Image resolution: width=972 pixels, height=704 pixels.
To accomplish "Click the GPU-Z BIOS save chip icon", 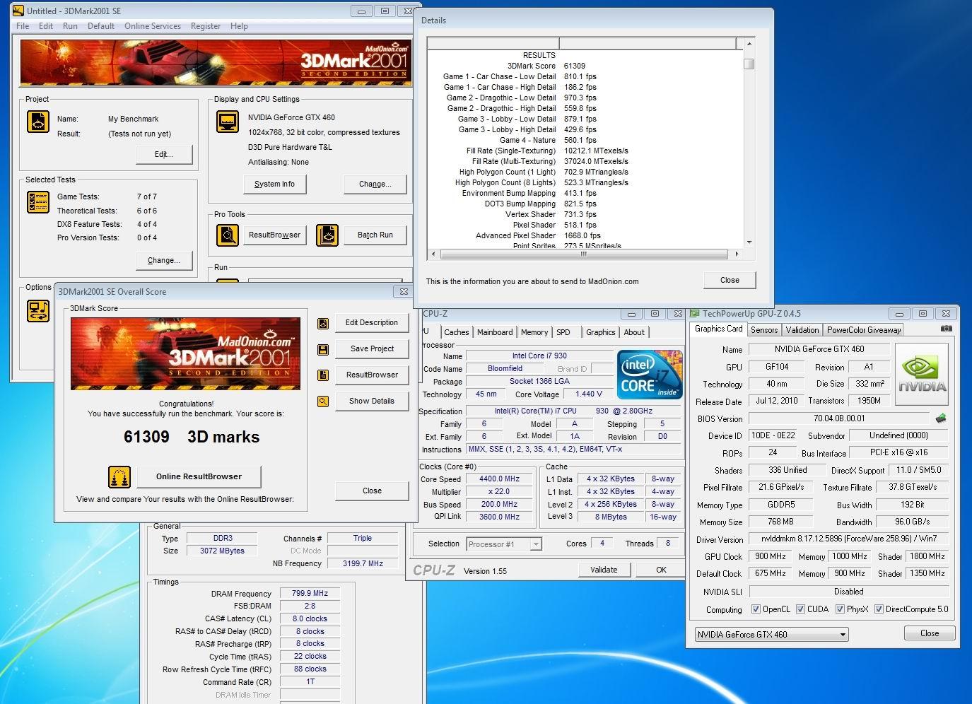I will [941, 418].
